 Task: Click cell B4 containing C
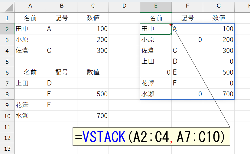pyautogui.click(x=62, y=51)
